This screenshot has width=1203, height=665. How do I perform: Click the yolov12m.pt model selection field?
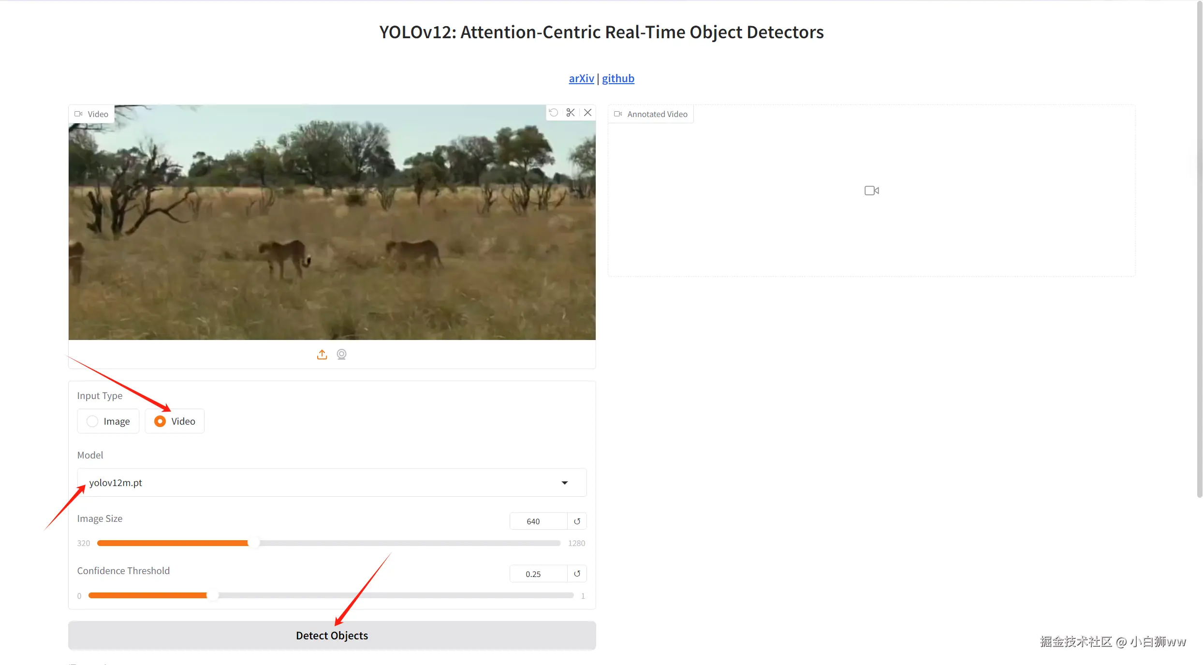[319, 483]
